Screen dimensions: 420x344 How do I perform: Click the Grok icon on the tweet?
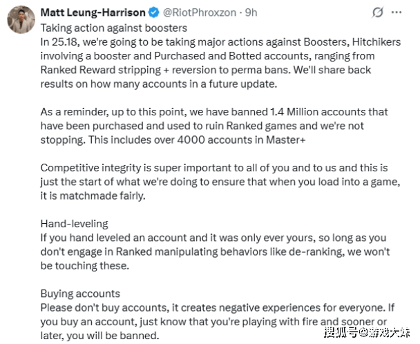pyautogui.click(x=376, y=12)
